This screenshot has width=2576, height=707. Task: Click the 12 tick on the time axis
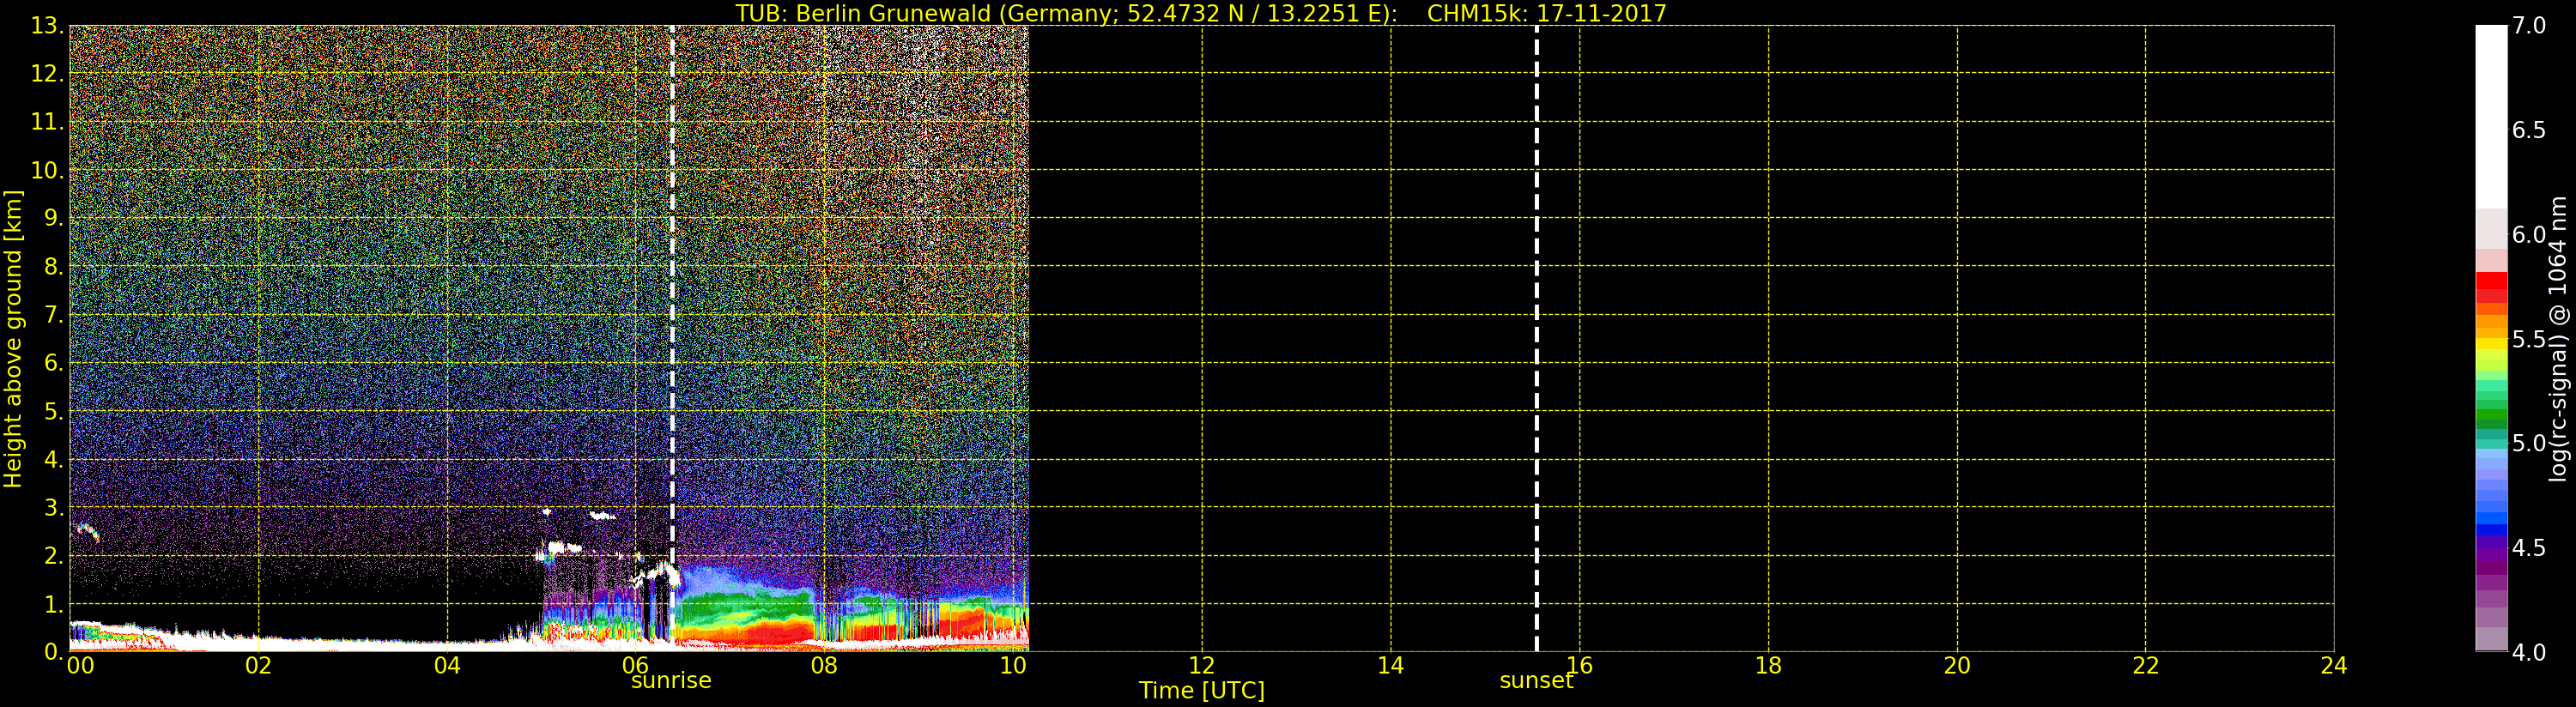coord(1201,666)
